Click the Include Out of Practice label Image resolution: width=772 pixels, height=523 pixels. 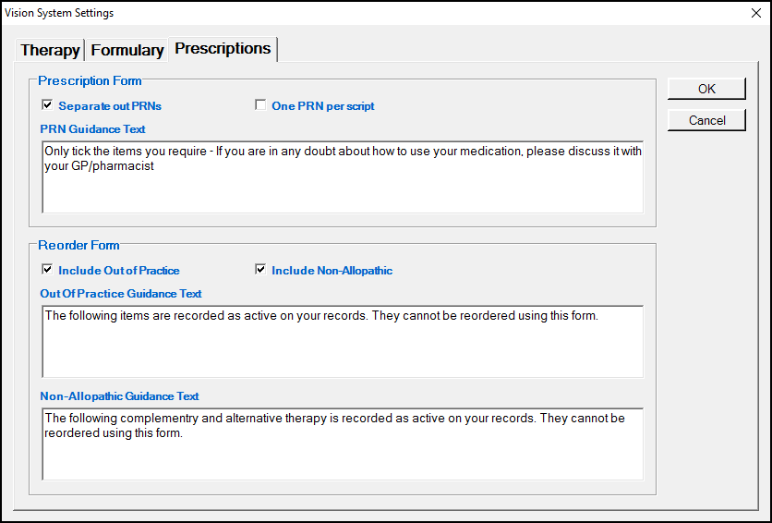pos(118,271)
